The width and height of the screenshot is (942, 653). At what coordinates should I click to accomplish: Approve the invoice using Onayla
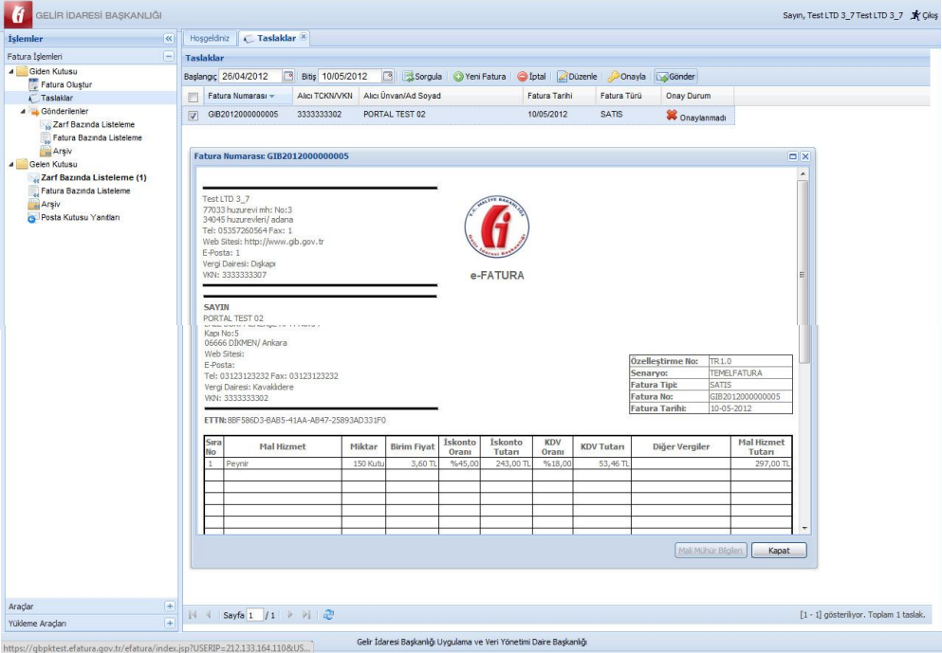(627, 77)
